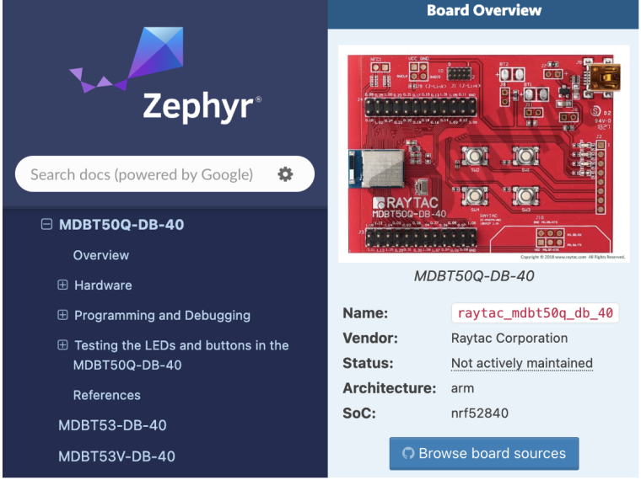The image size is (641, 480).
Task: Open the Overview page link
Action: [x=101, y=255]
